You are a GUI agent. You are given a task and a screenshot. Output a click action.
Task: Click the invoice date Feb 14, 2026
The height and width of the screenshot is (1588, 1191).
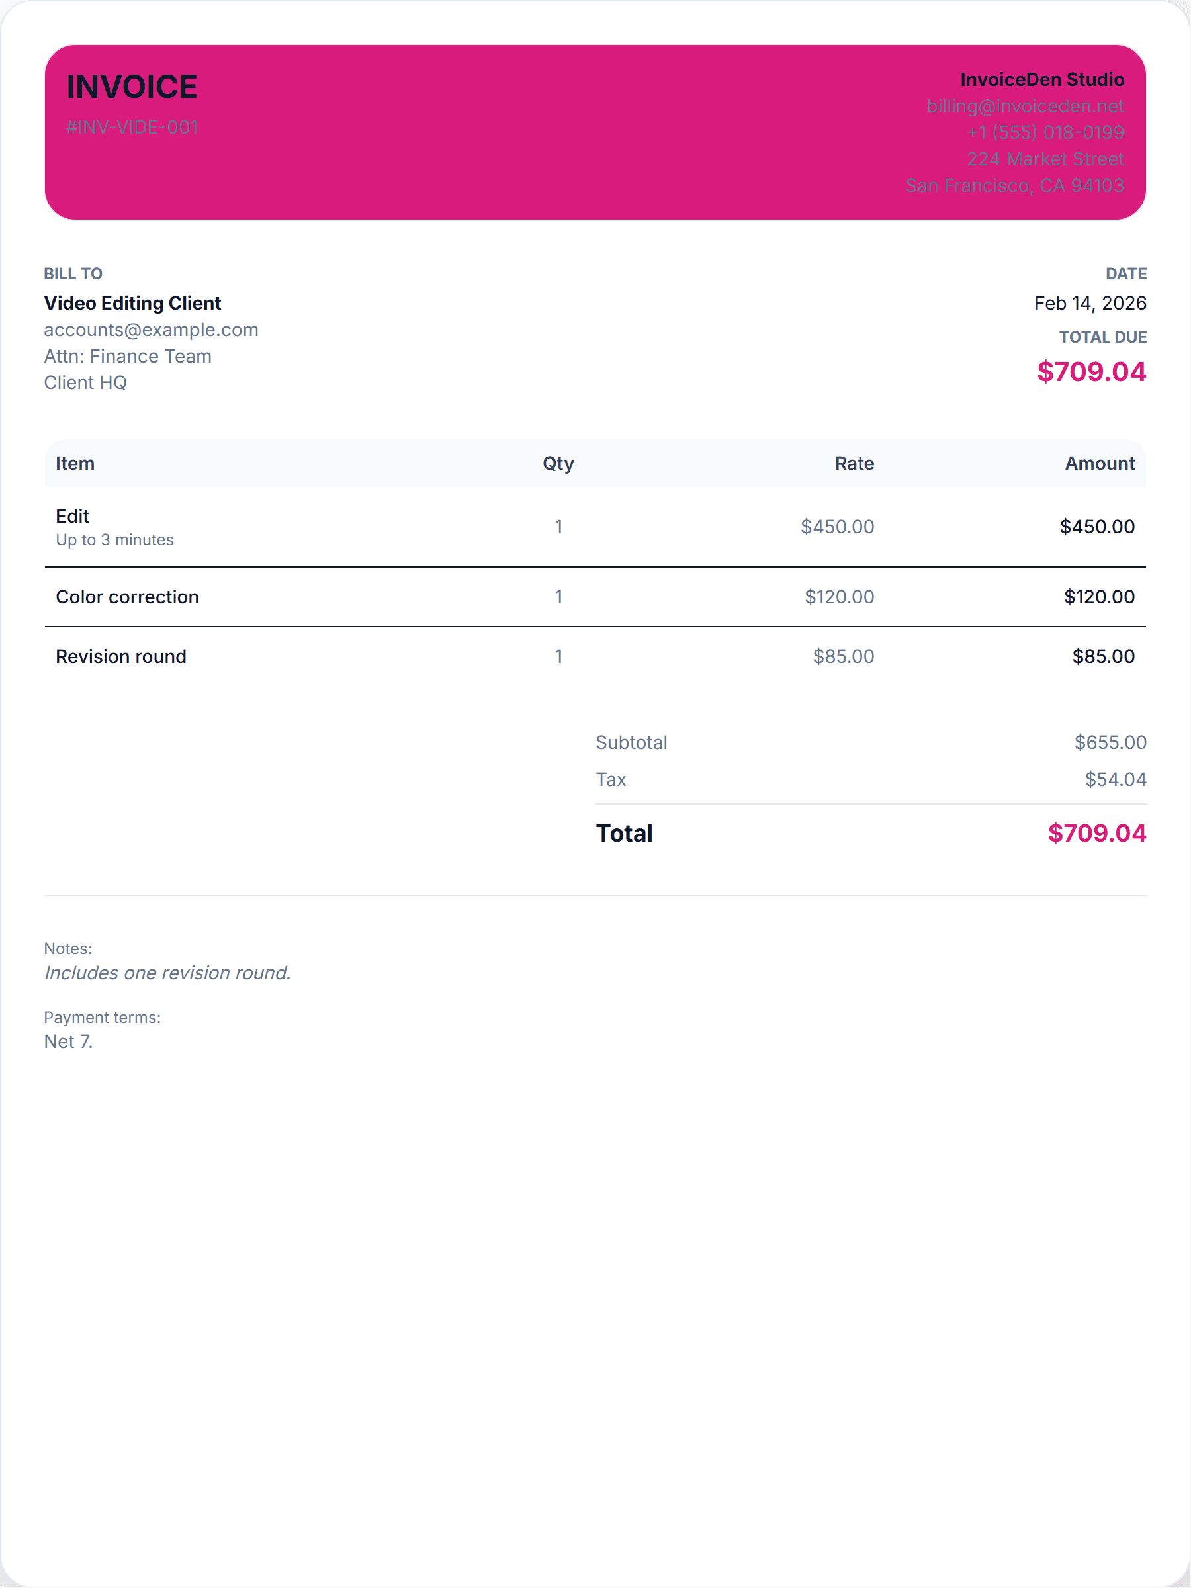1090,303
